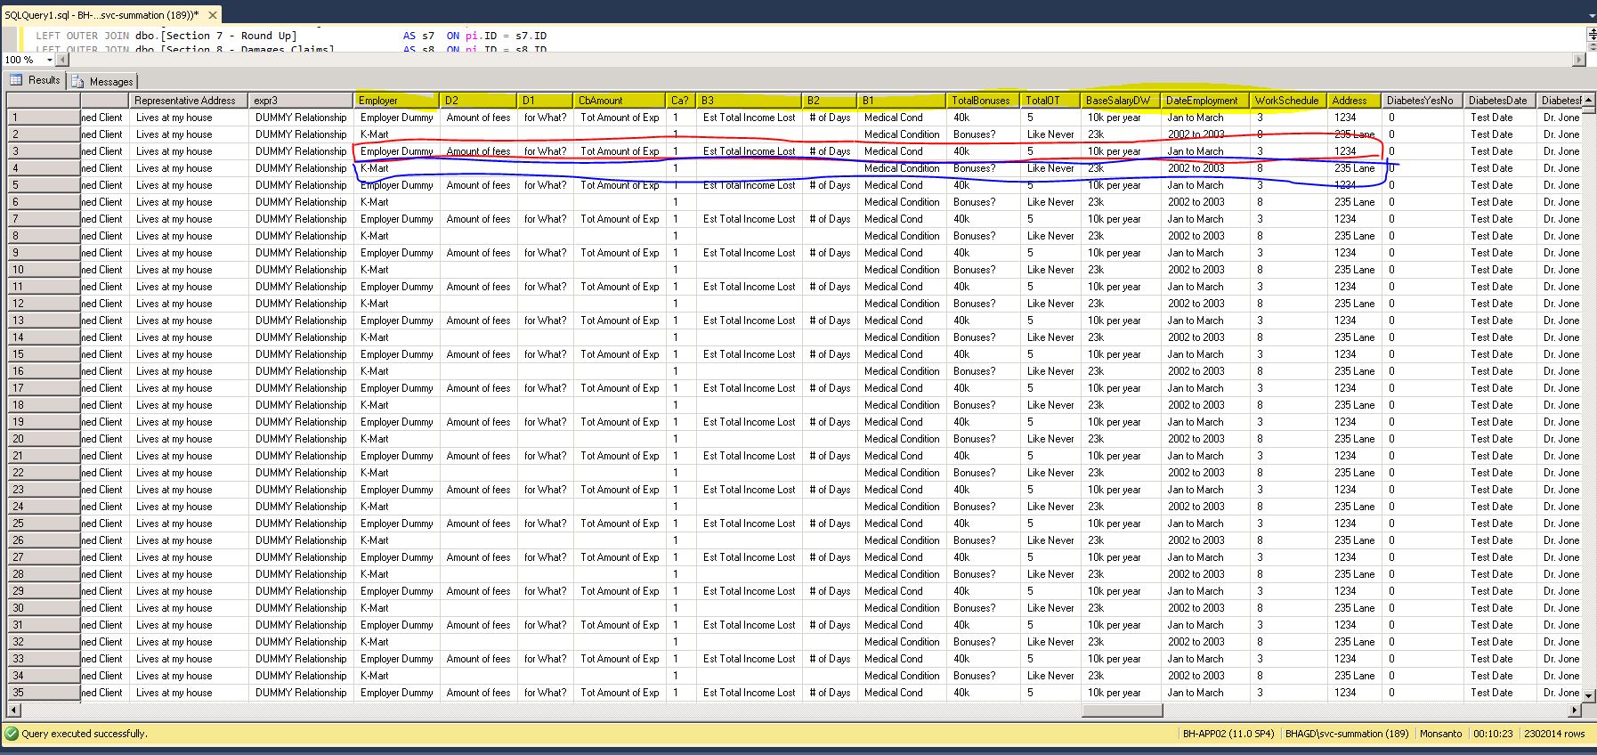Click K-Mart cell in row 2
This screenshot has height=755, width=1597.
396,134
